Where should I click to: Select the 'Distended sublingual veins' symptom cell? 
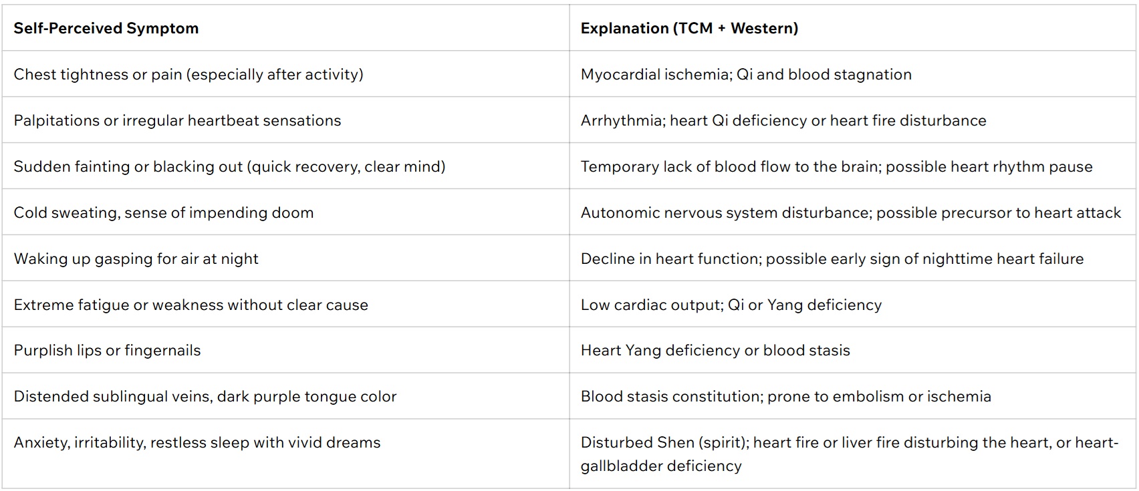(x=205, y=396)
